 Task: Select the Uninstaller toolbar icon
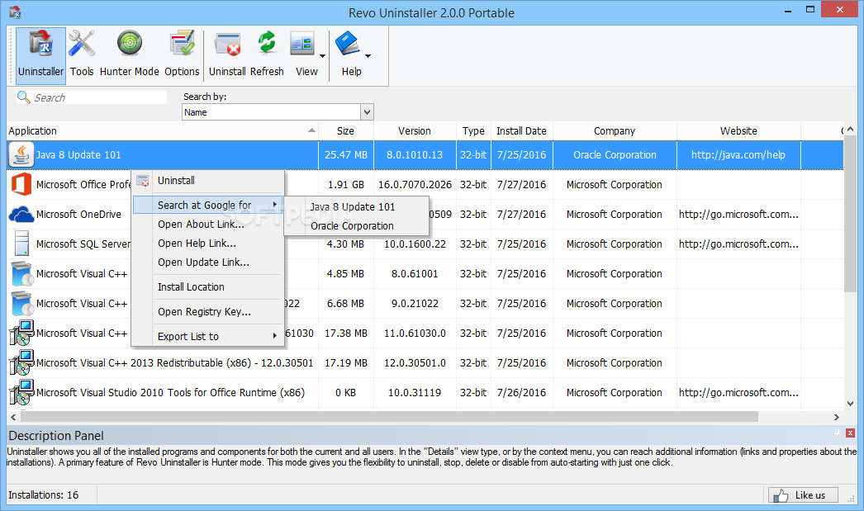pos(40,52)
